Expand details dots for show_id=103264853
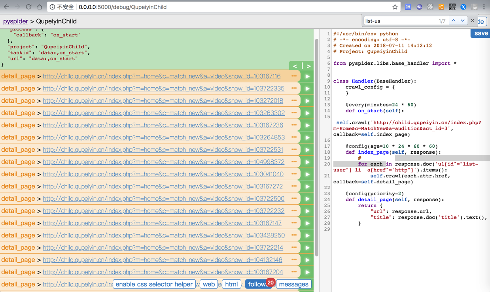The image size is (490, 292). (x=294, y=137)
